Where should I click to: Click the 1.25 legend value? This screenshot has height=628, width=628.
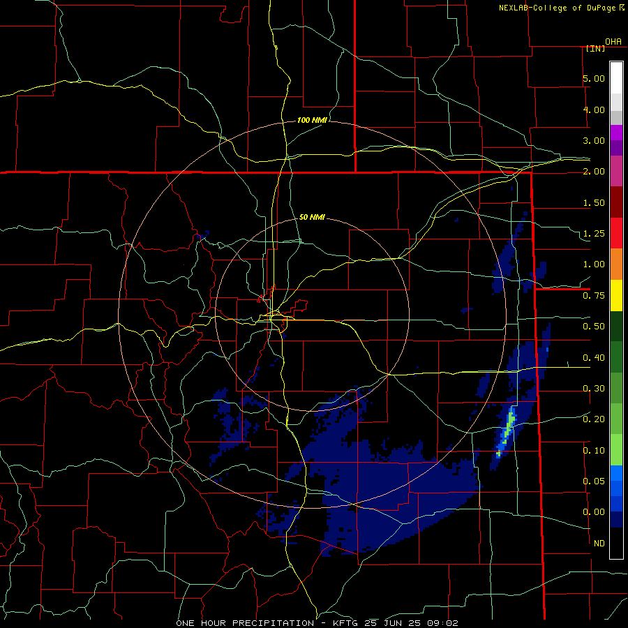(x=594, y=234)
